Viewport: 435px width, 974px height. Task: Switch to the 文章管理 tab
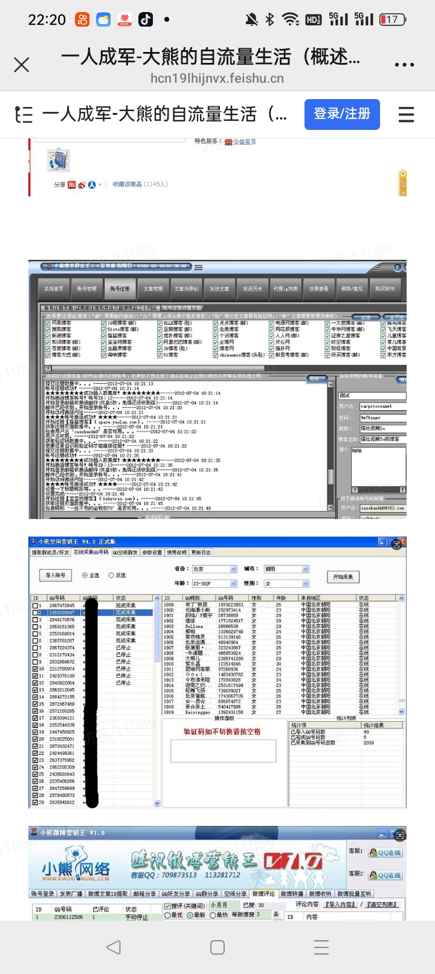click(153, 289)
